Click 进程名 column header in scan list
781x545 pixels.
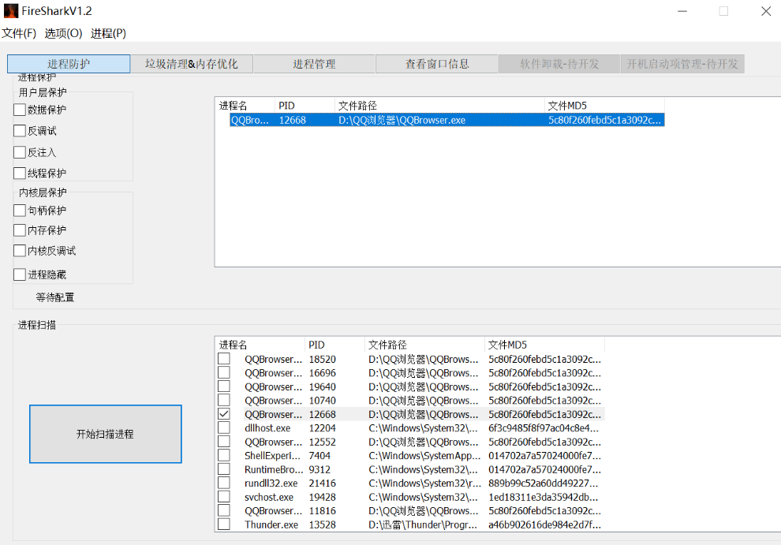(260, 345)
